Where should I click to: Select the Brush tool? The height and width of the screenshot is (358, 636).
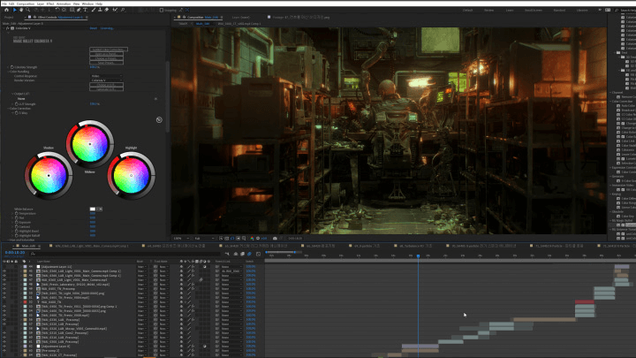click(x=94, y=10)
